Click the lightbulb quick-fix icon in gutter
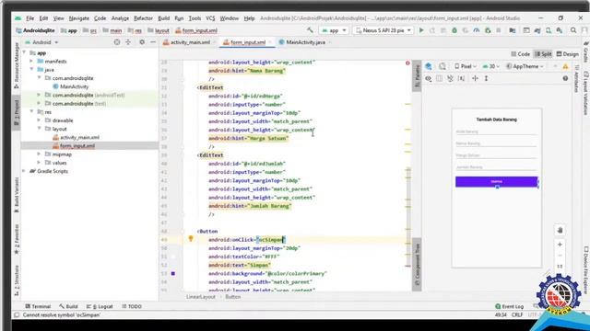Screen dimensions: 590x331 click(191, 239)
